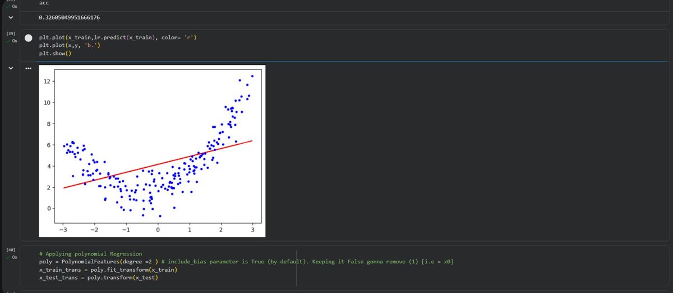Click the scatter plot output image
673x293 pixels.
(152, 151)
